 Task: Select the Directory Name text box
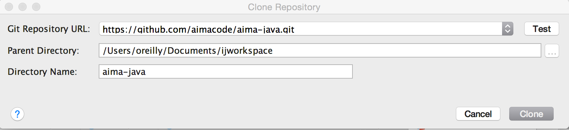point(226,72)
